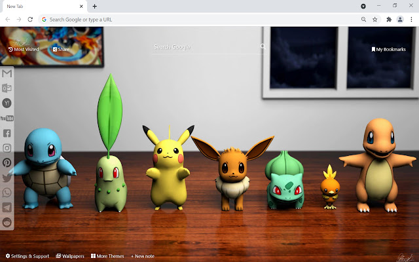This screenshot has width=419, height=262.
Task: Open Twitter shortcut in sidebar
Action: [x=7, y=178]
